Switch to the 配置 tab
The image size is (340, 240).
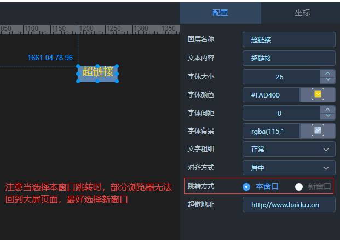tap(220, 13)
